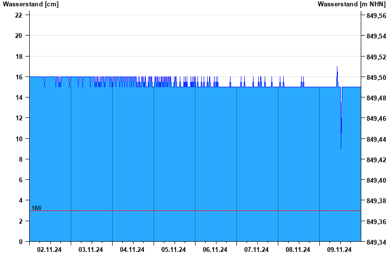Click left axis value 6
Screen dimensions: 390x268
click(20, 180)
